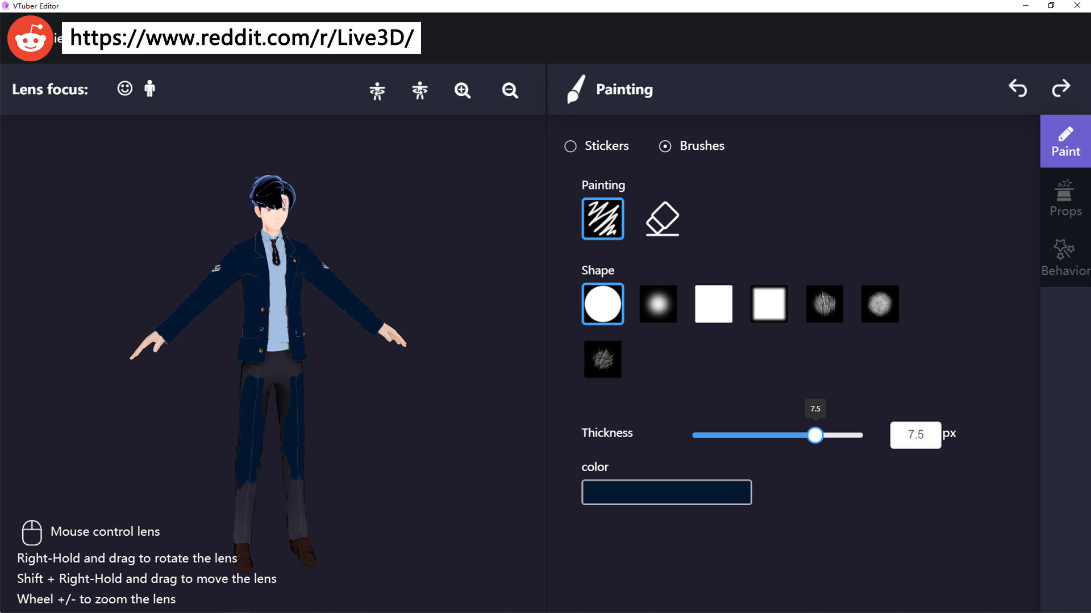
Task: Click the first pose figure icon
Action: [x=377, y=90]
